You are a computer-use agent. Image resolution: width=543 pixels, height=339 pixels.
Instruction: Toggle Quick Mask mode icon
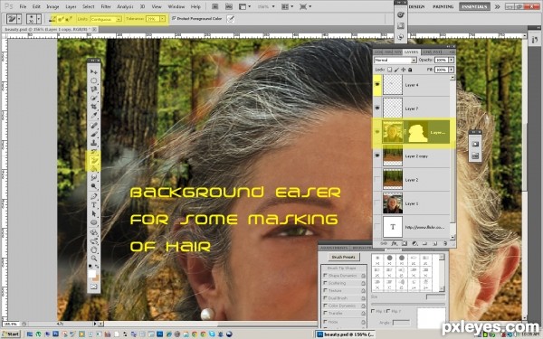click(93, 287)
